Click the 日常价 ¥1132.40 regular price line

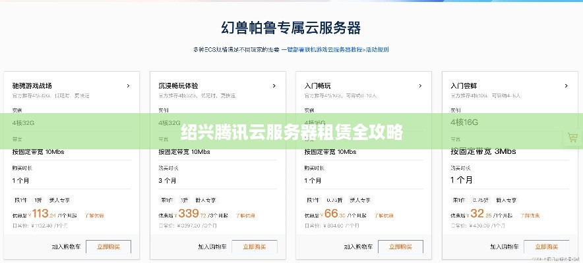[x=42, y=226]
